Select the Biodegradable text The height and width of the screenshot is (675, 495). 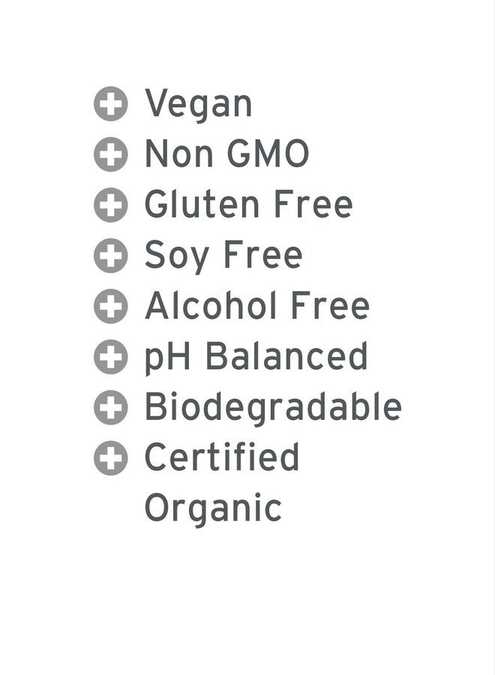point(272,407)
